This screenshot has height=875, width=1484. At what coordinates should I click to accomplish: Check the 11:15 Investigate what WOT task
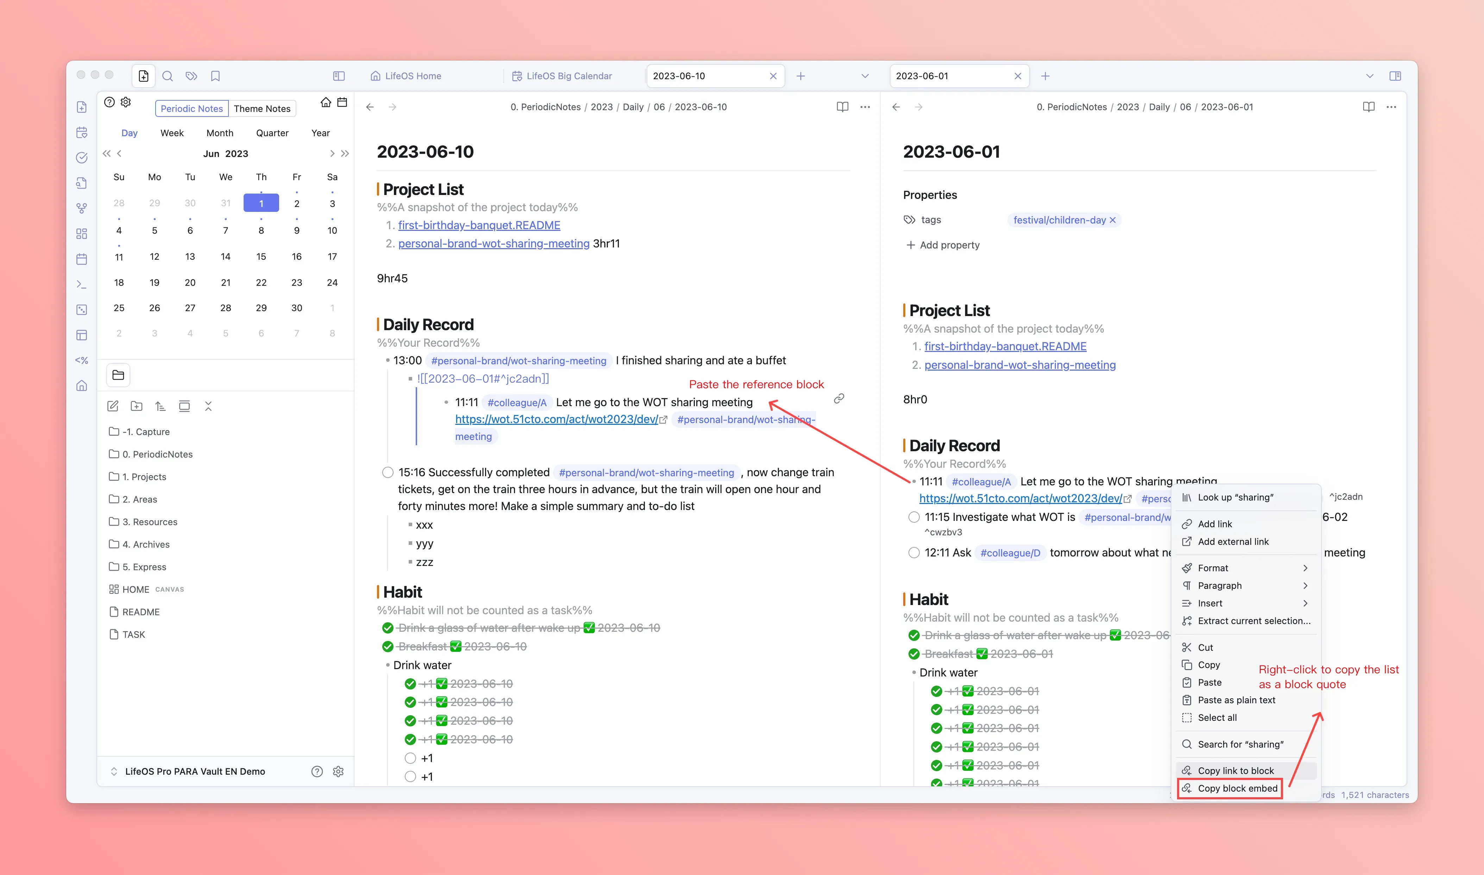pyautogui.click(x=914, y=517)
